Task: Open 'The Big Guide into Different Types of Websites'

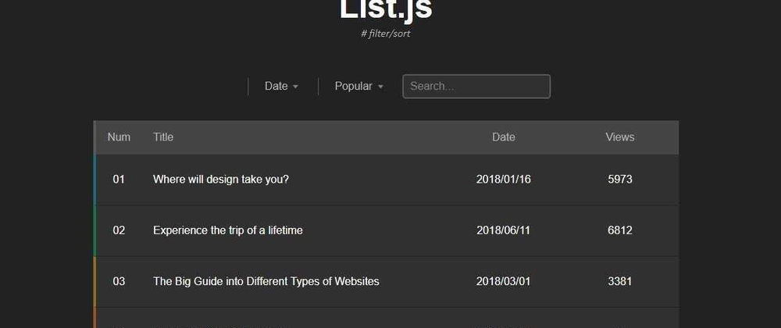Action: pos(266,282)
